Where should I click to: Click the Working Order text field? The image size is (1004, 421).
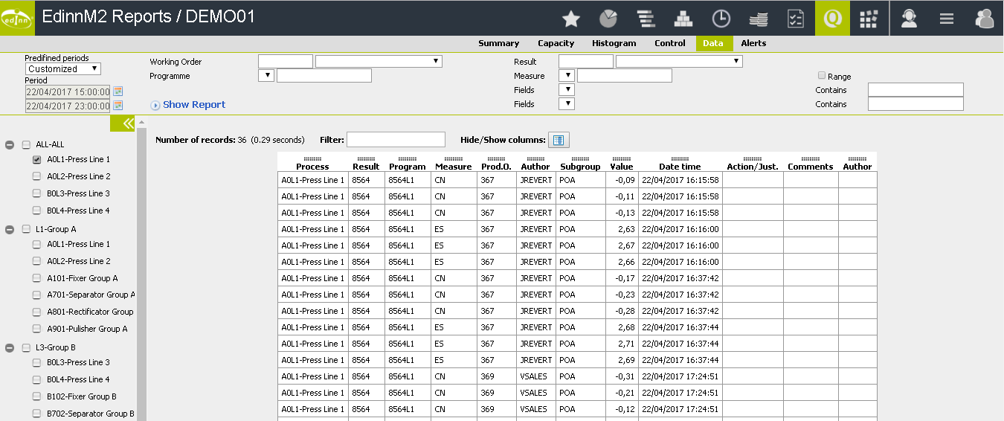(286, 62)
